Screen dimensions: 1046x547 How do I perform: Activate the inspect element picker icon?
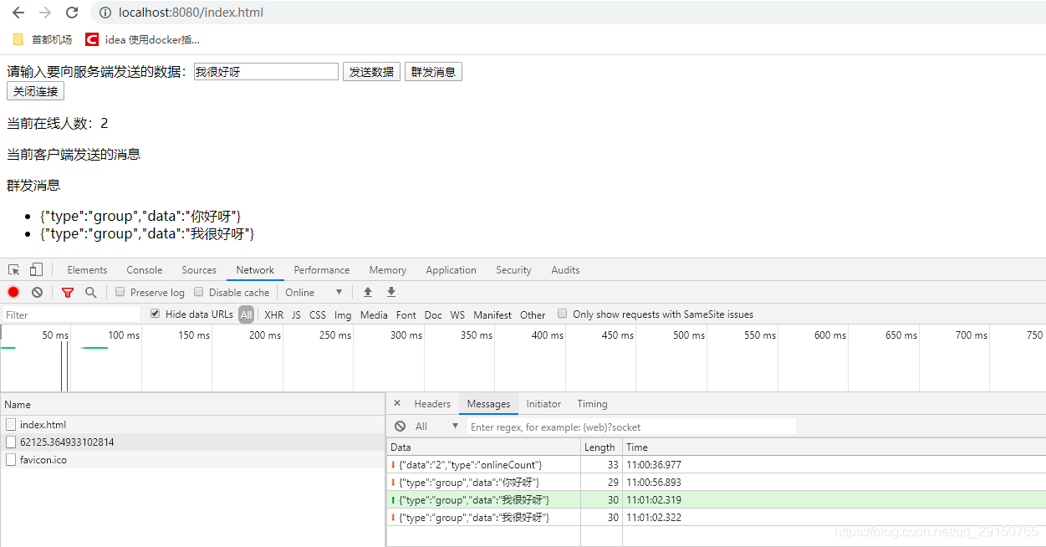click(x=14, y=269)
